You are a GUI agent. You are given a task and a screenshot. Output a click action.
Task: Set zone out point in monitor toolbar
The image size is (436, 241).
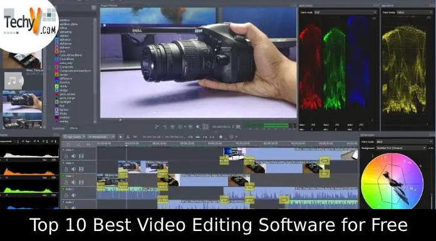pos(164,126)
